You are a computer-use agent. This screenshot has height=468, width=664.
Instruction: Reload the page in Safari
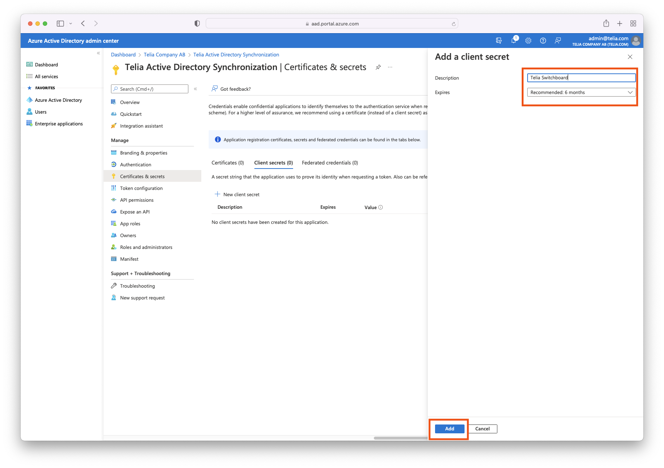(453, 24)
